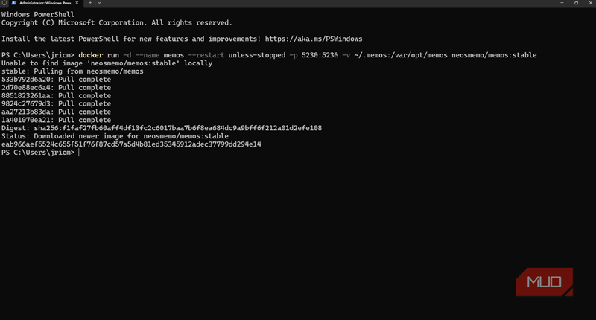Viewport: 596px width, 320px height.
Task: Click the Microsoft Corporation copyright line
Action: pos(116,22)
